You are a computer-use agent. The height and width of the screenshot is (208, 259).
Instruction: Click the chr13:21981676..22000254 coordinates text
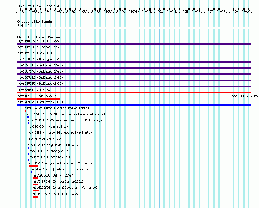pyautogui.click(x=38, y=6)
